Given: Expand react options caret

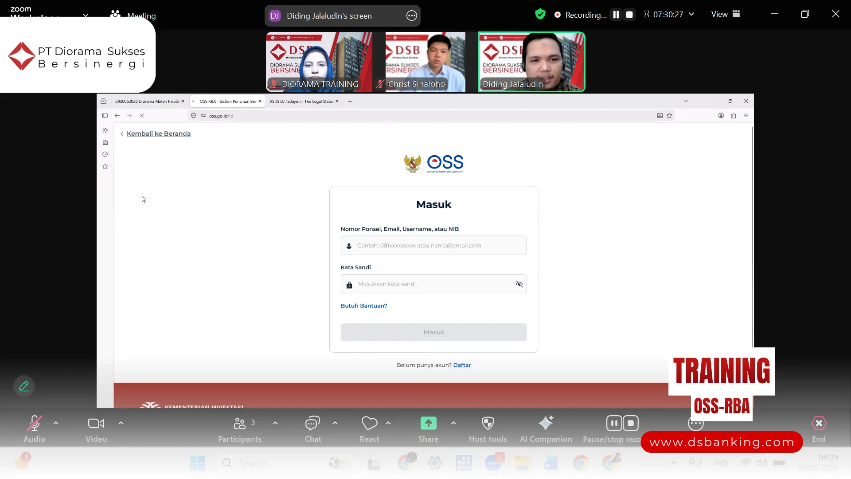Looking at the screenshot, I should tap(388, 423).
